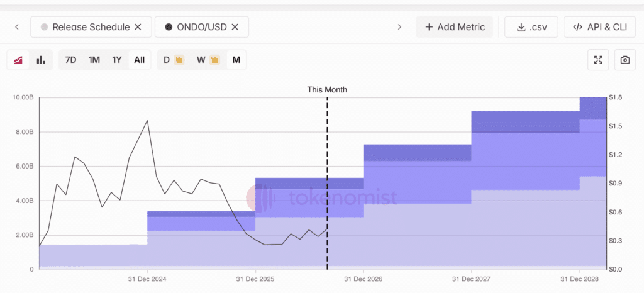Viewport: 644px width, 293px height.
Task: Select the All time range
Action: point(139,60)
